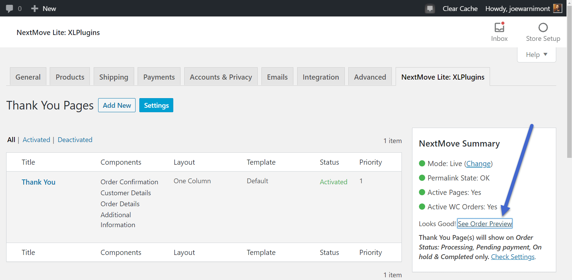Viewport: 572px width, 280px height.
Task: Filter by Deactivated pages
Action: tap(75, 140)
